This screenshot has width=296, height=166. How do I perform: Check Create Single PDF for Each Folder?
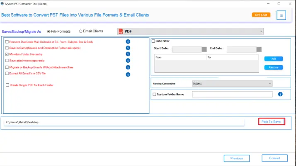point(7,85)
